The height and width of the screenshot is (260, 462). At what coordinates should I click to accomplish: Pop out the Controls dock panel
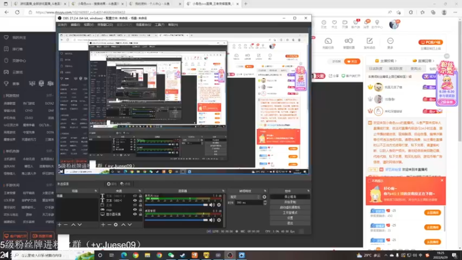(308, 191)
